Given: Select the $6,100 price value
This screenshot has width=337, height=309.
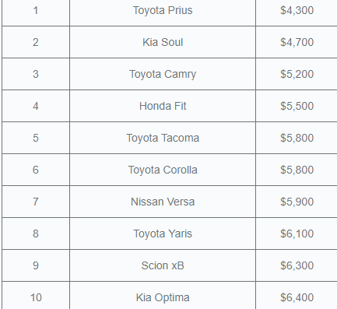Looking at the screenshot, I should 297,234.
